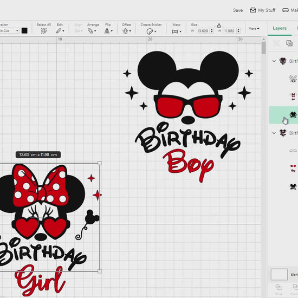Click the bottom-right selection handle
Screen dimensions: 298x298
(99, 271)
